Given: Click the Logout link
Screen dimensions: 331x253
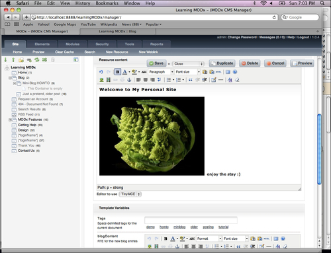Looking at the screenshot, I should click(x=303, y=37).
